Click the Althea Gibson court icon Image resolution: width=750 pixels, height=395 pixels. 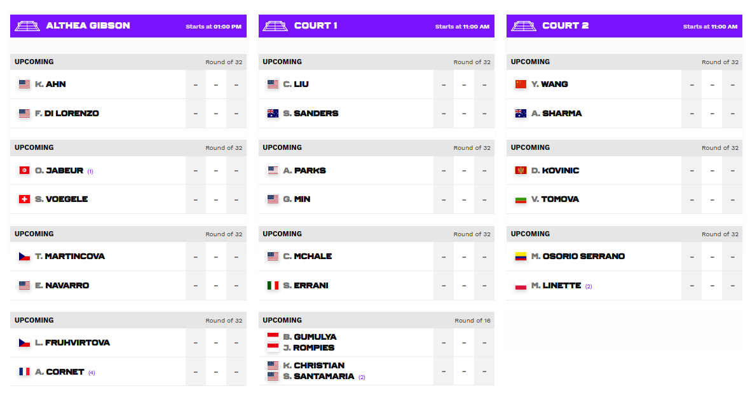27,26
